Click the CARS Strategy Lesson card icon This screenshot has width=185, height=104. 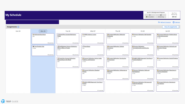[83, 35]
